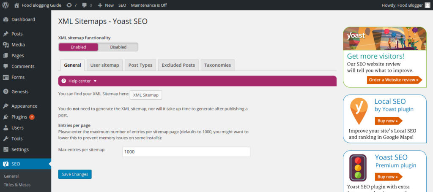Click Order a Website review button
Screen dimensions: 433x192
pos(395,80)
